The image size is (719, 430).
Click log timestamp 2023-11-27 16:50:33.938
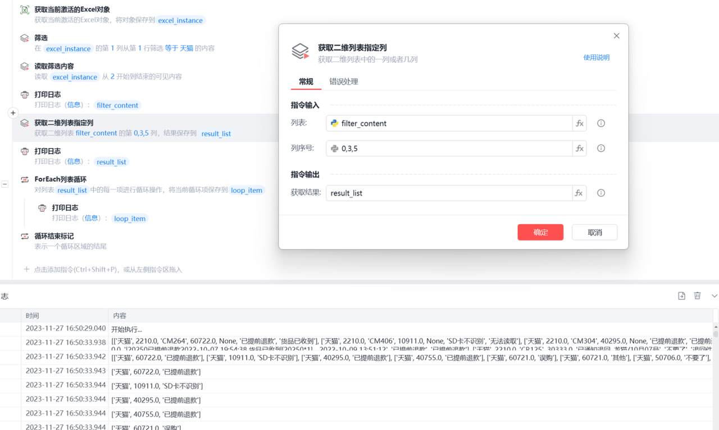[x=66, y=343]
